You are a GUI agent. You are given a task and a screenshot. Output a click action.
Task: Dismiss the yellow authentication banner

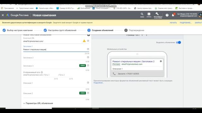[198, 23]
